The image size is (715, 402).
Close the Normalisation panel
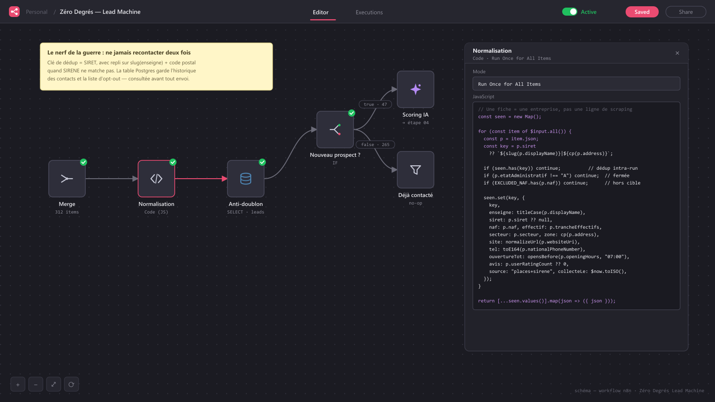(677, 53)
